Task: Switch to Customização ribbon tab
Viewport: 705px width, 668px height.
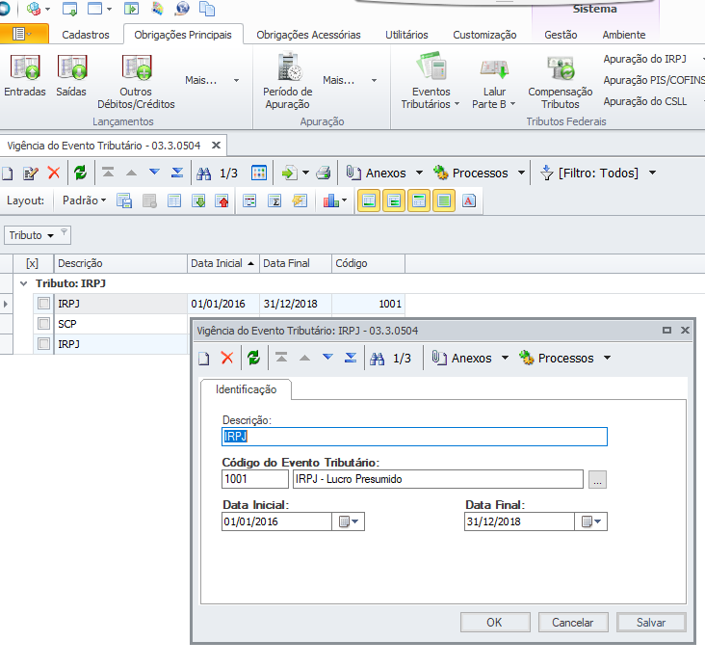Action: pyautogui.click(x=484, y=35)
